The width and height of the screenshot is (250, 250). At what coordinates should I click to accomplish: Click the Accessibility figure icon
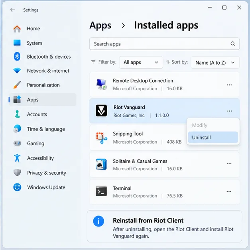click(x=17, y=158)
